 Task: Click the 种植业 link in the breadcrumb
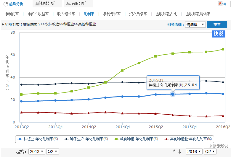coord(69,24)
